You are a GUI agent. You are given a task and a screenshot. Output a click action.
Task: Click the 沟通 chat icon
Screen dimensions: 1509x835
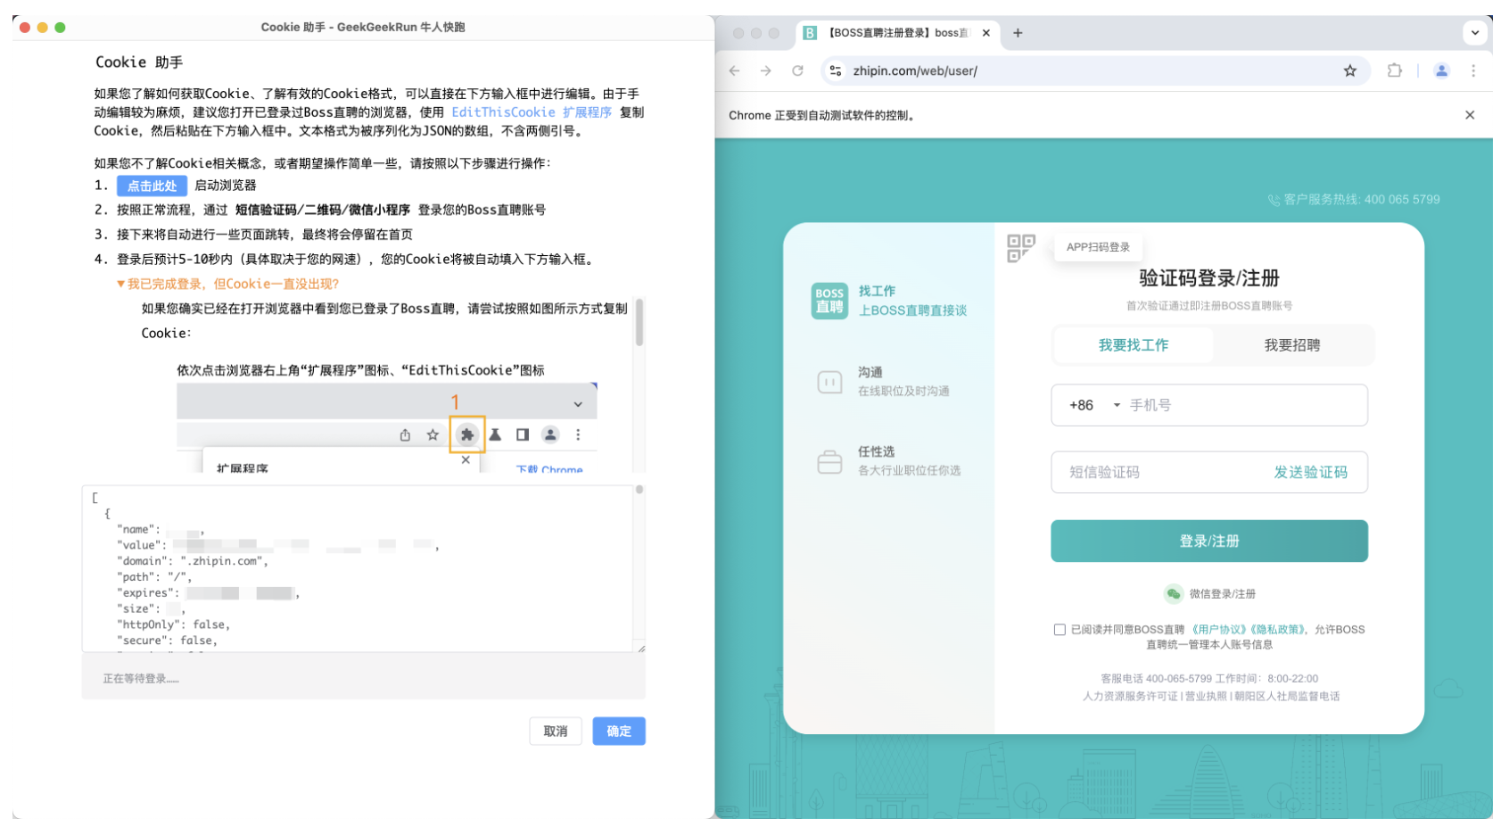[x=829, y=382]
